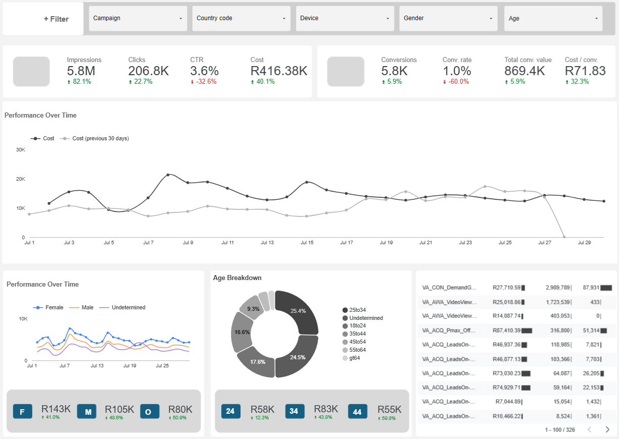Click the previous page chevron in campaign table
Viewport: 619px width, 439px height.
pos(589,429)
